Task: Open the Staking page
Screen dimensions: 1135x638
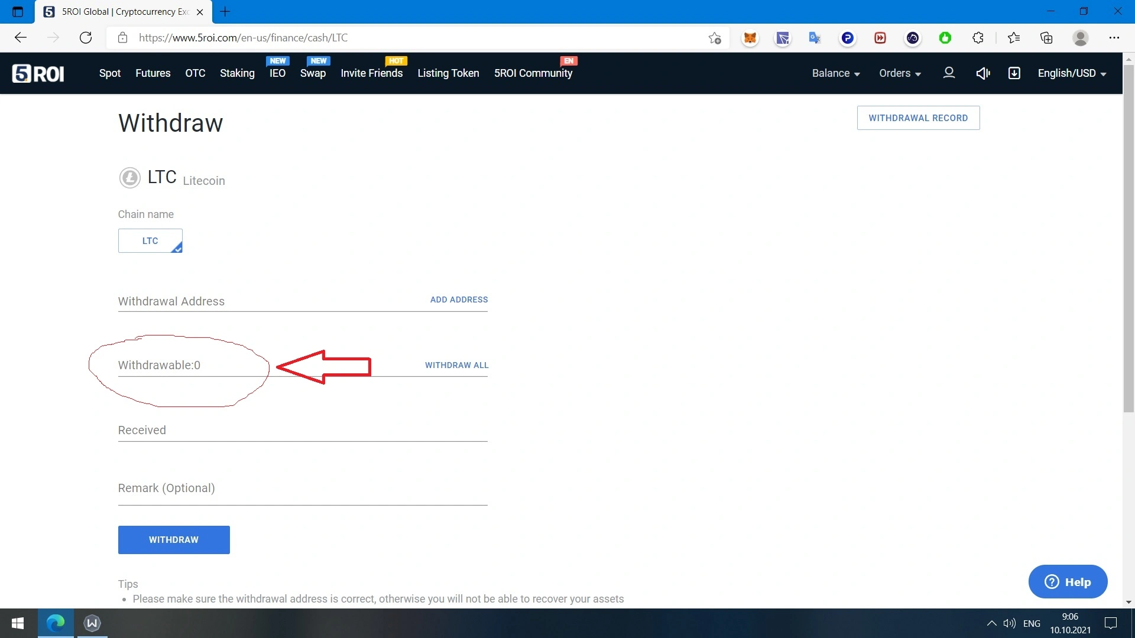Action: [237, 73]
